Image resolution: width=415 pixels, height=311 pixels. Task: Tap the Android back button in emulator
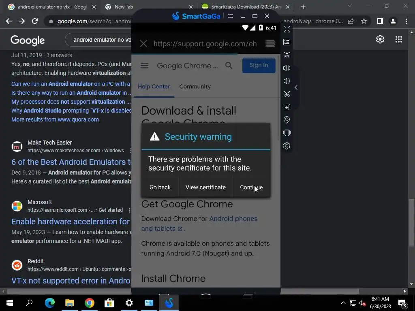tap(164, 295)
